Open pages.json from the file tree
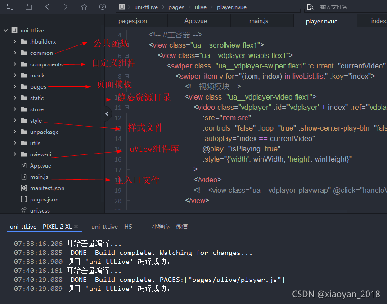Screen dimensions: 387x304 (44, 200)
